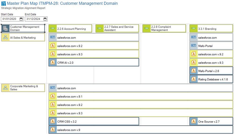Select the Mafo-Portal v.2.6 entry
Image resolution: width=234 pixels, height=135 pixels.
coord(211,71)
